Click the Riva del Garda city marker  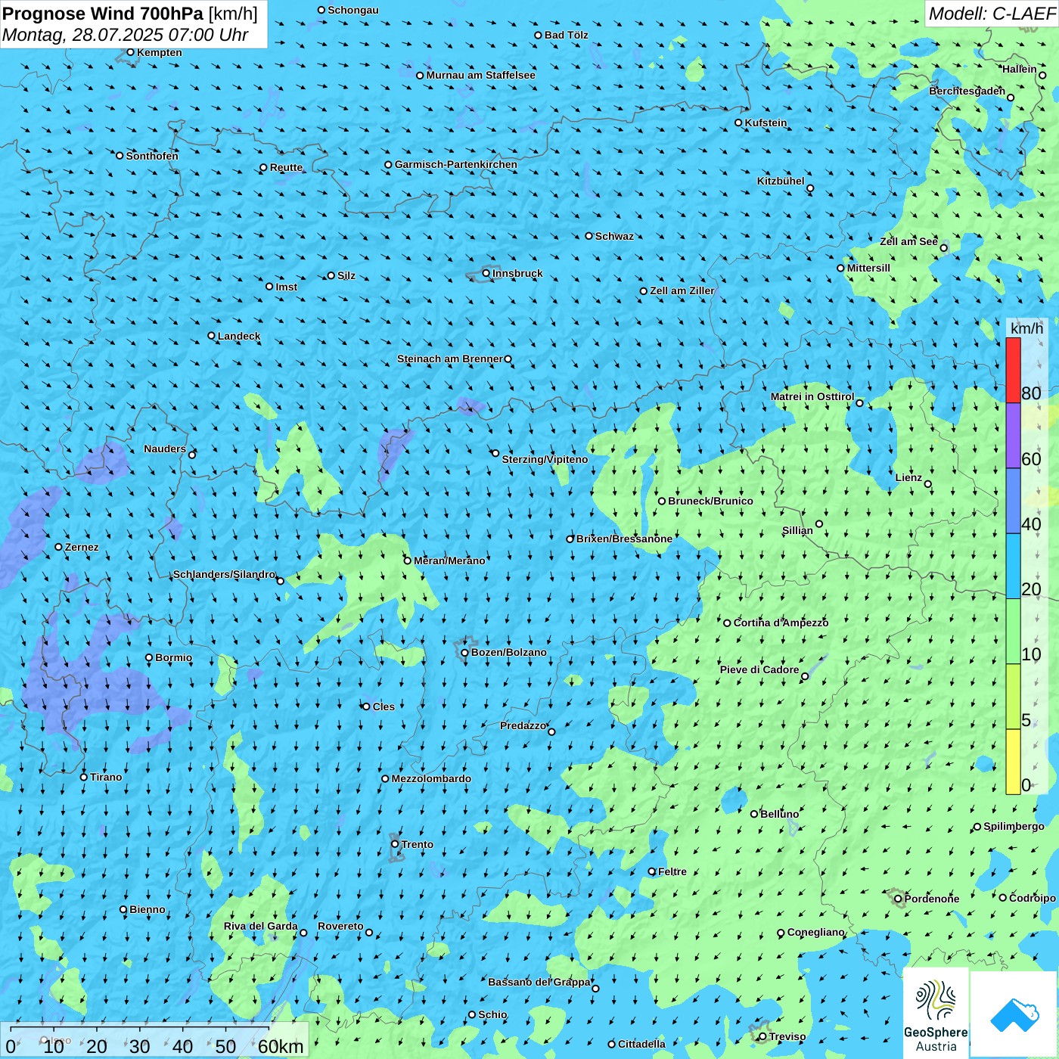tap(303, 933)
